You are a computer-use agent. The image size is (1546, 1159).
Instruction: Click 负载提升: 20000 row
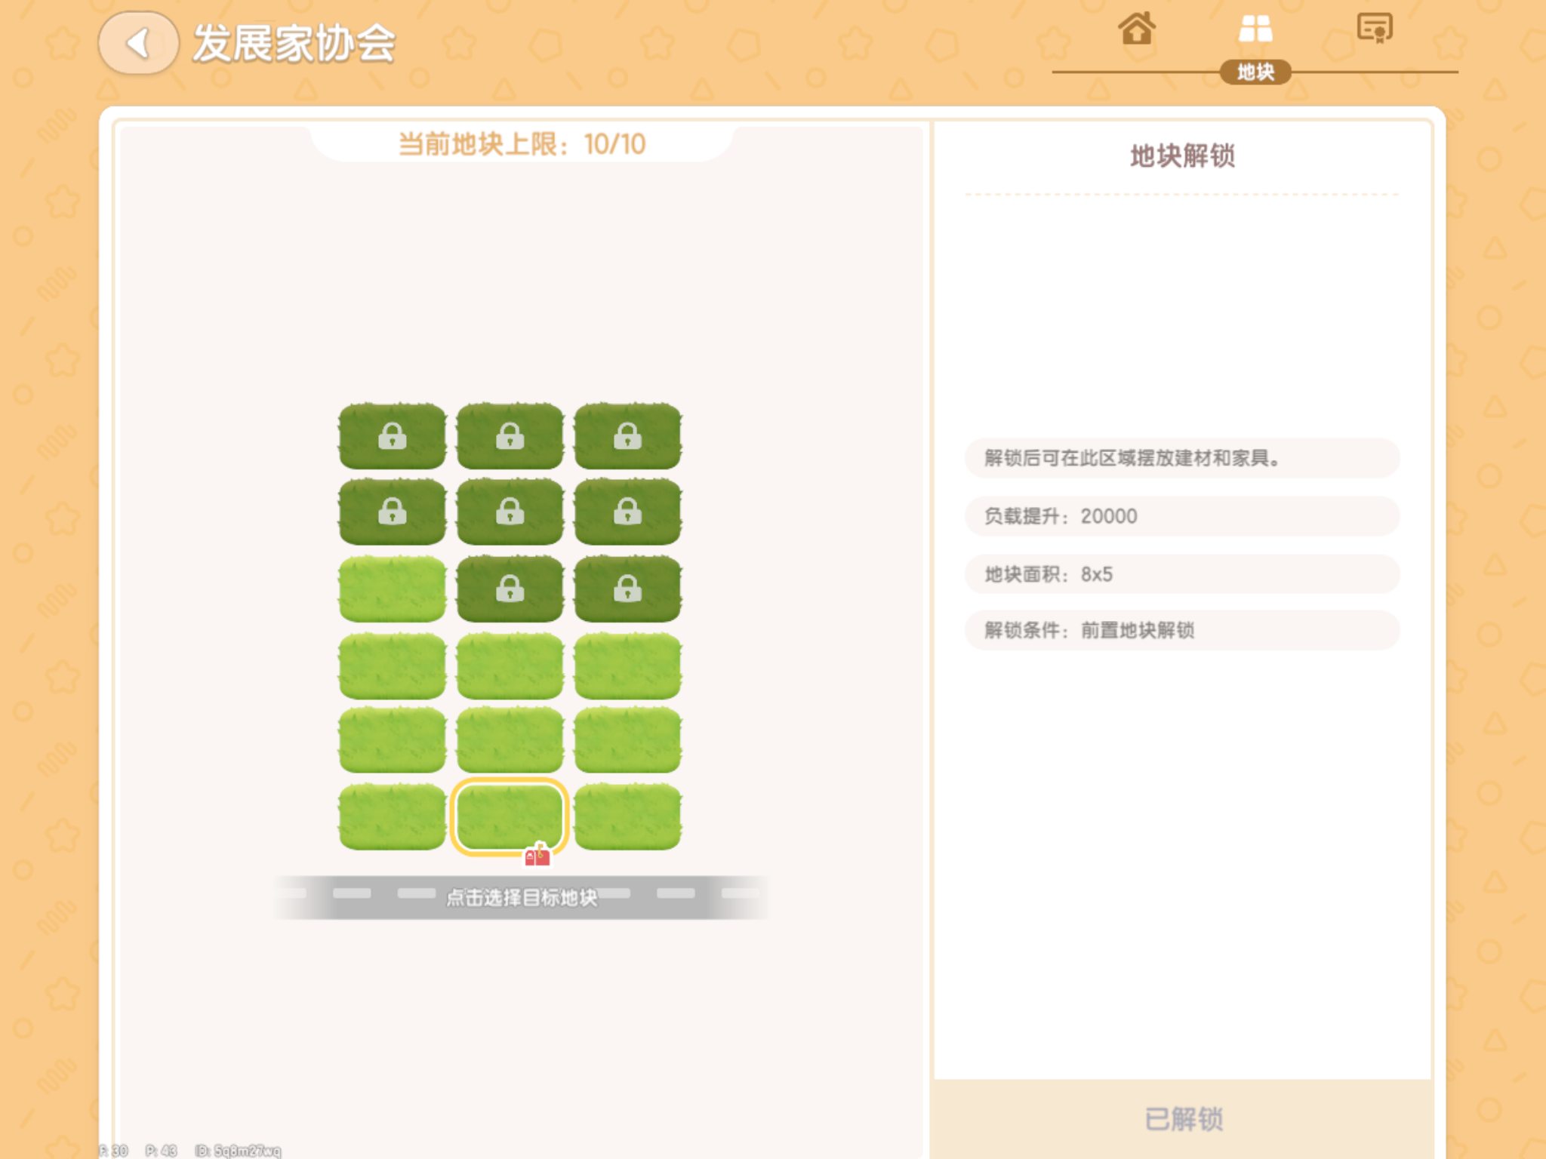pyautogui.click(x=1182, y=516)
